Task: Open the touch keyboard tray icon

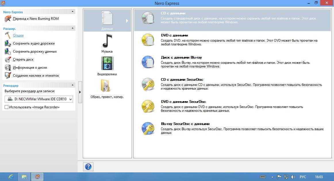Action: [263, 177]
